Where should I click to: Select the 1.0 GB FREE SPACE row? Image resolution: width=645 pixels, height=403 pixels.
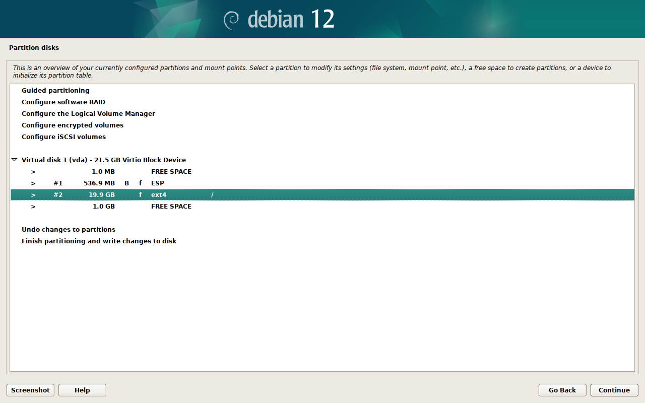(x=171, y=207)
